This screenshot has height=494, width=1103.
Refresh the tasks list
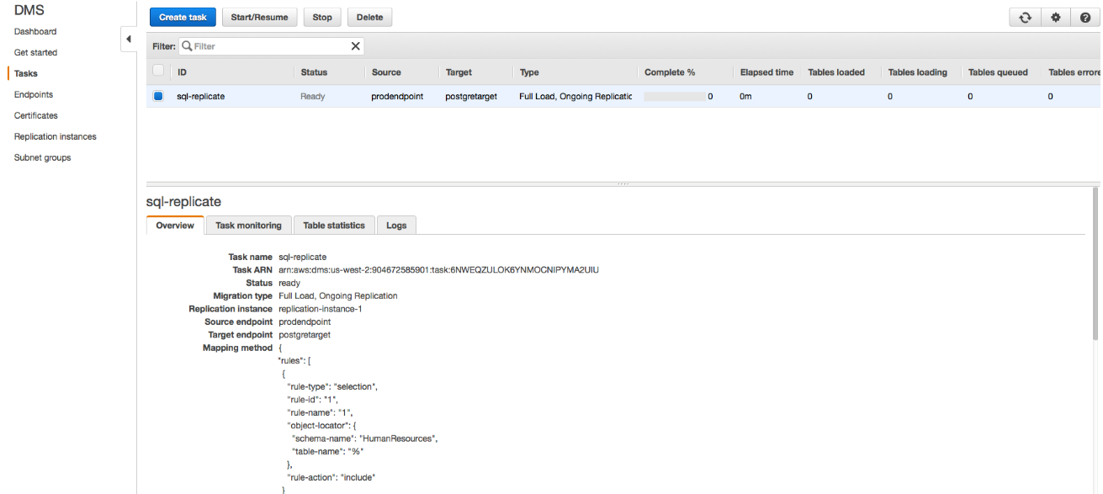pos(1024,16)
